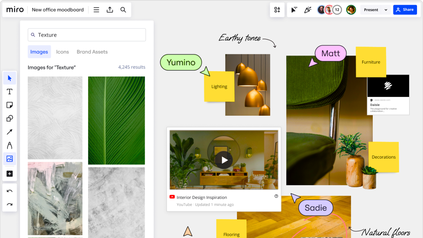Click the Present button
The image size is (423, 238).
pyautogui.click(x=371, y=10)
